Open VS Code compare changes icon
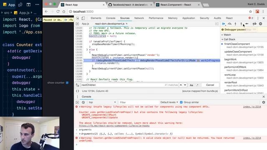The width and height of the screenshot is (267, 150). click(x=20, y=5)
